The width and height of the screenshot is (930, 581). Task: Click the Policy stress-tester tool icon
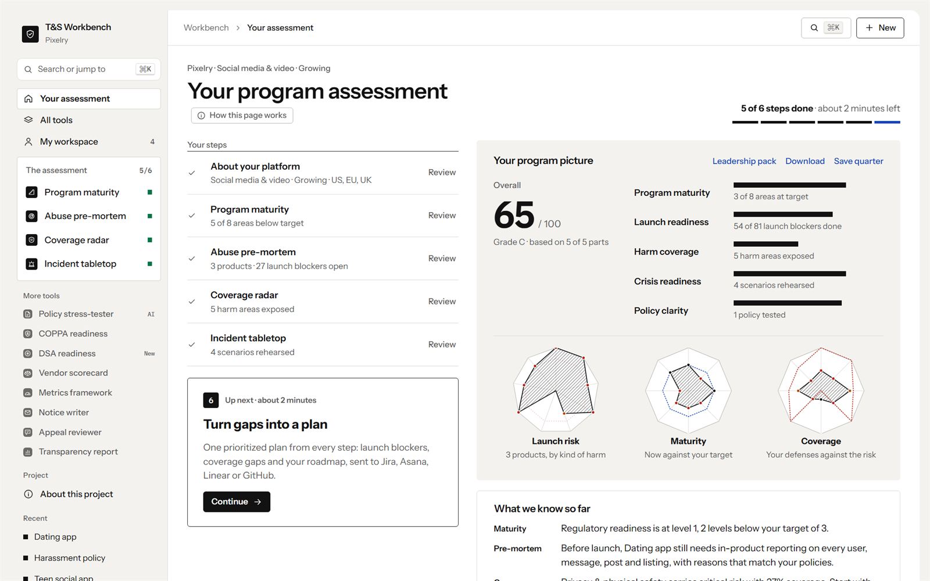[28, 314]
